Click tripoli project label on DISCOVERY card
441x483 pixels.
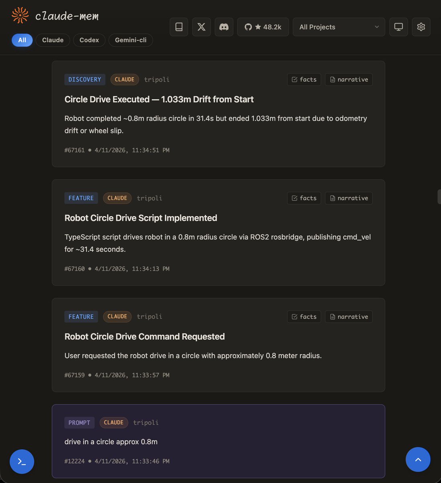[x=157, y=80]
